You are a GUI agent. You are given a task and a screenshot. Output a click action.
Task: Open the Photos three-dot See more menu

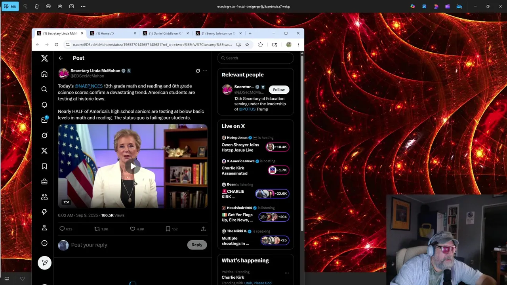coord(83,6)
